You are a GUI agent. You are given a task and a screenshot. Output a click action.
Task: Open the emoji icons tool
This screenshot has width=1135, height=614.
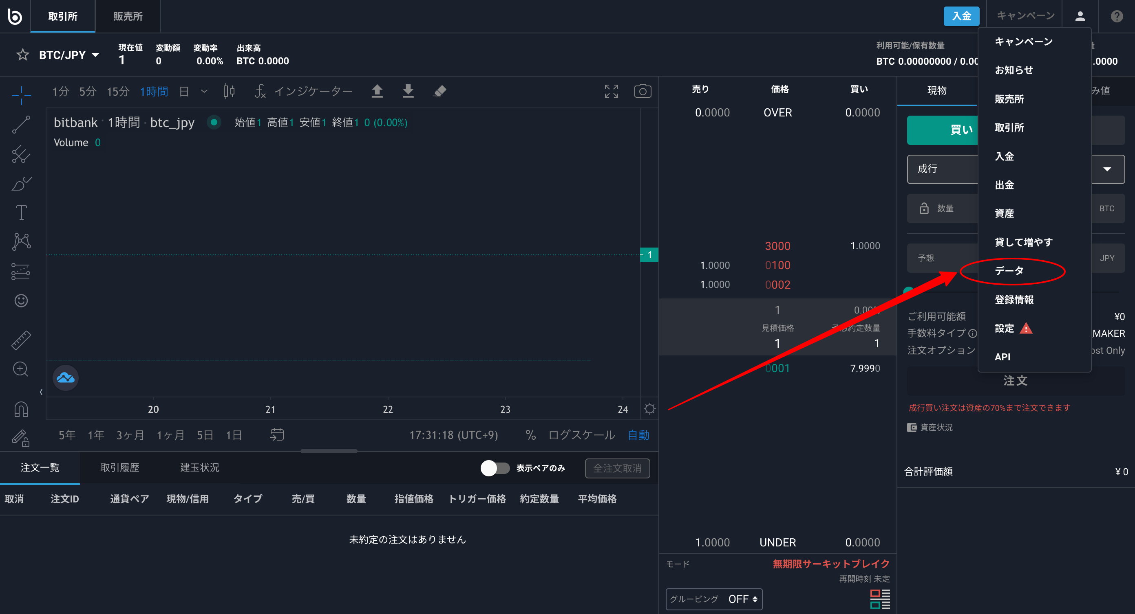point(21,300)
